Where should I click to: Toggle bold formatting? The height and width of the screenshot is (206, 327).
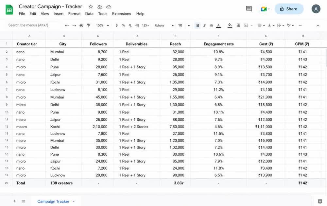(x=198, y=26)
